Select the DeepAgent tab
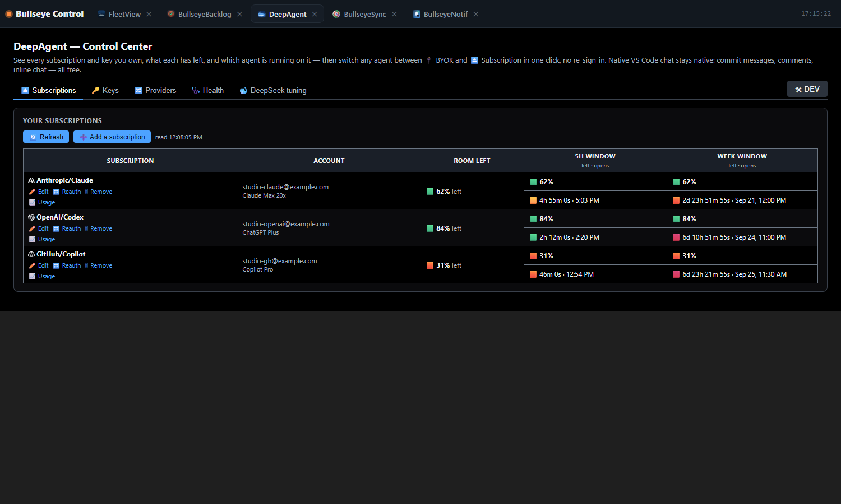This screenshot has width=841, height=504. click(287, 14)
